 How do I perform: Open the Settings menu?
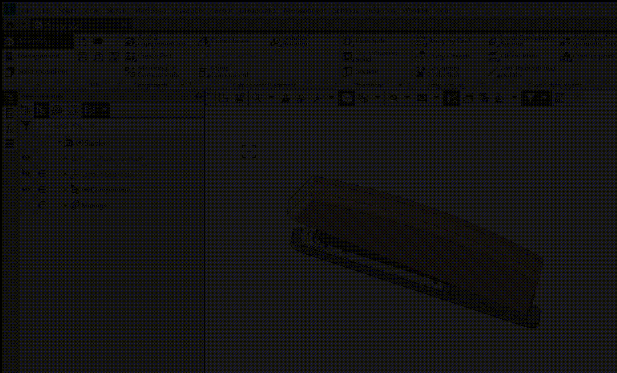point(345,10)
